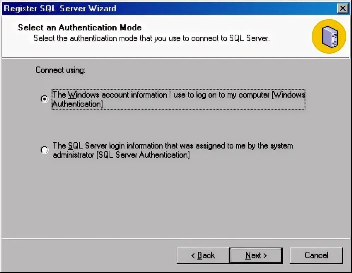Click 'Authentication]' on the first option's second line

click(x=78, y=104)
